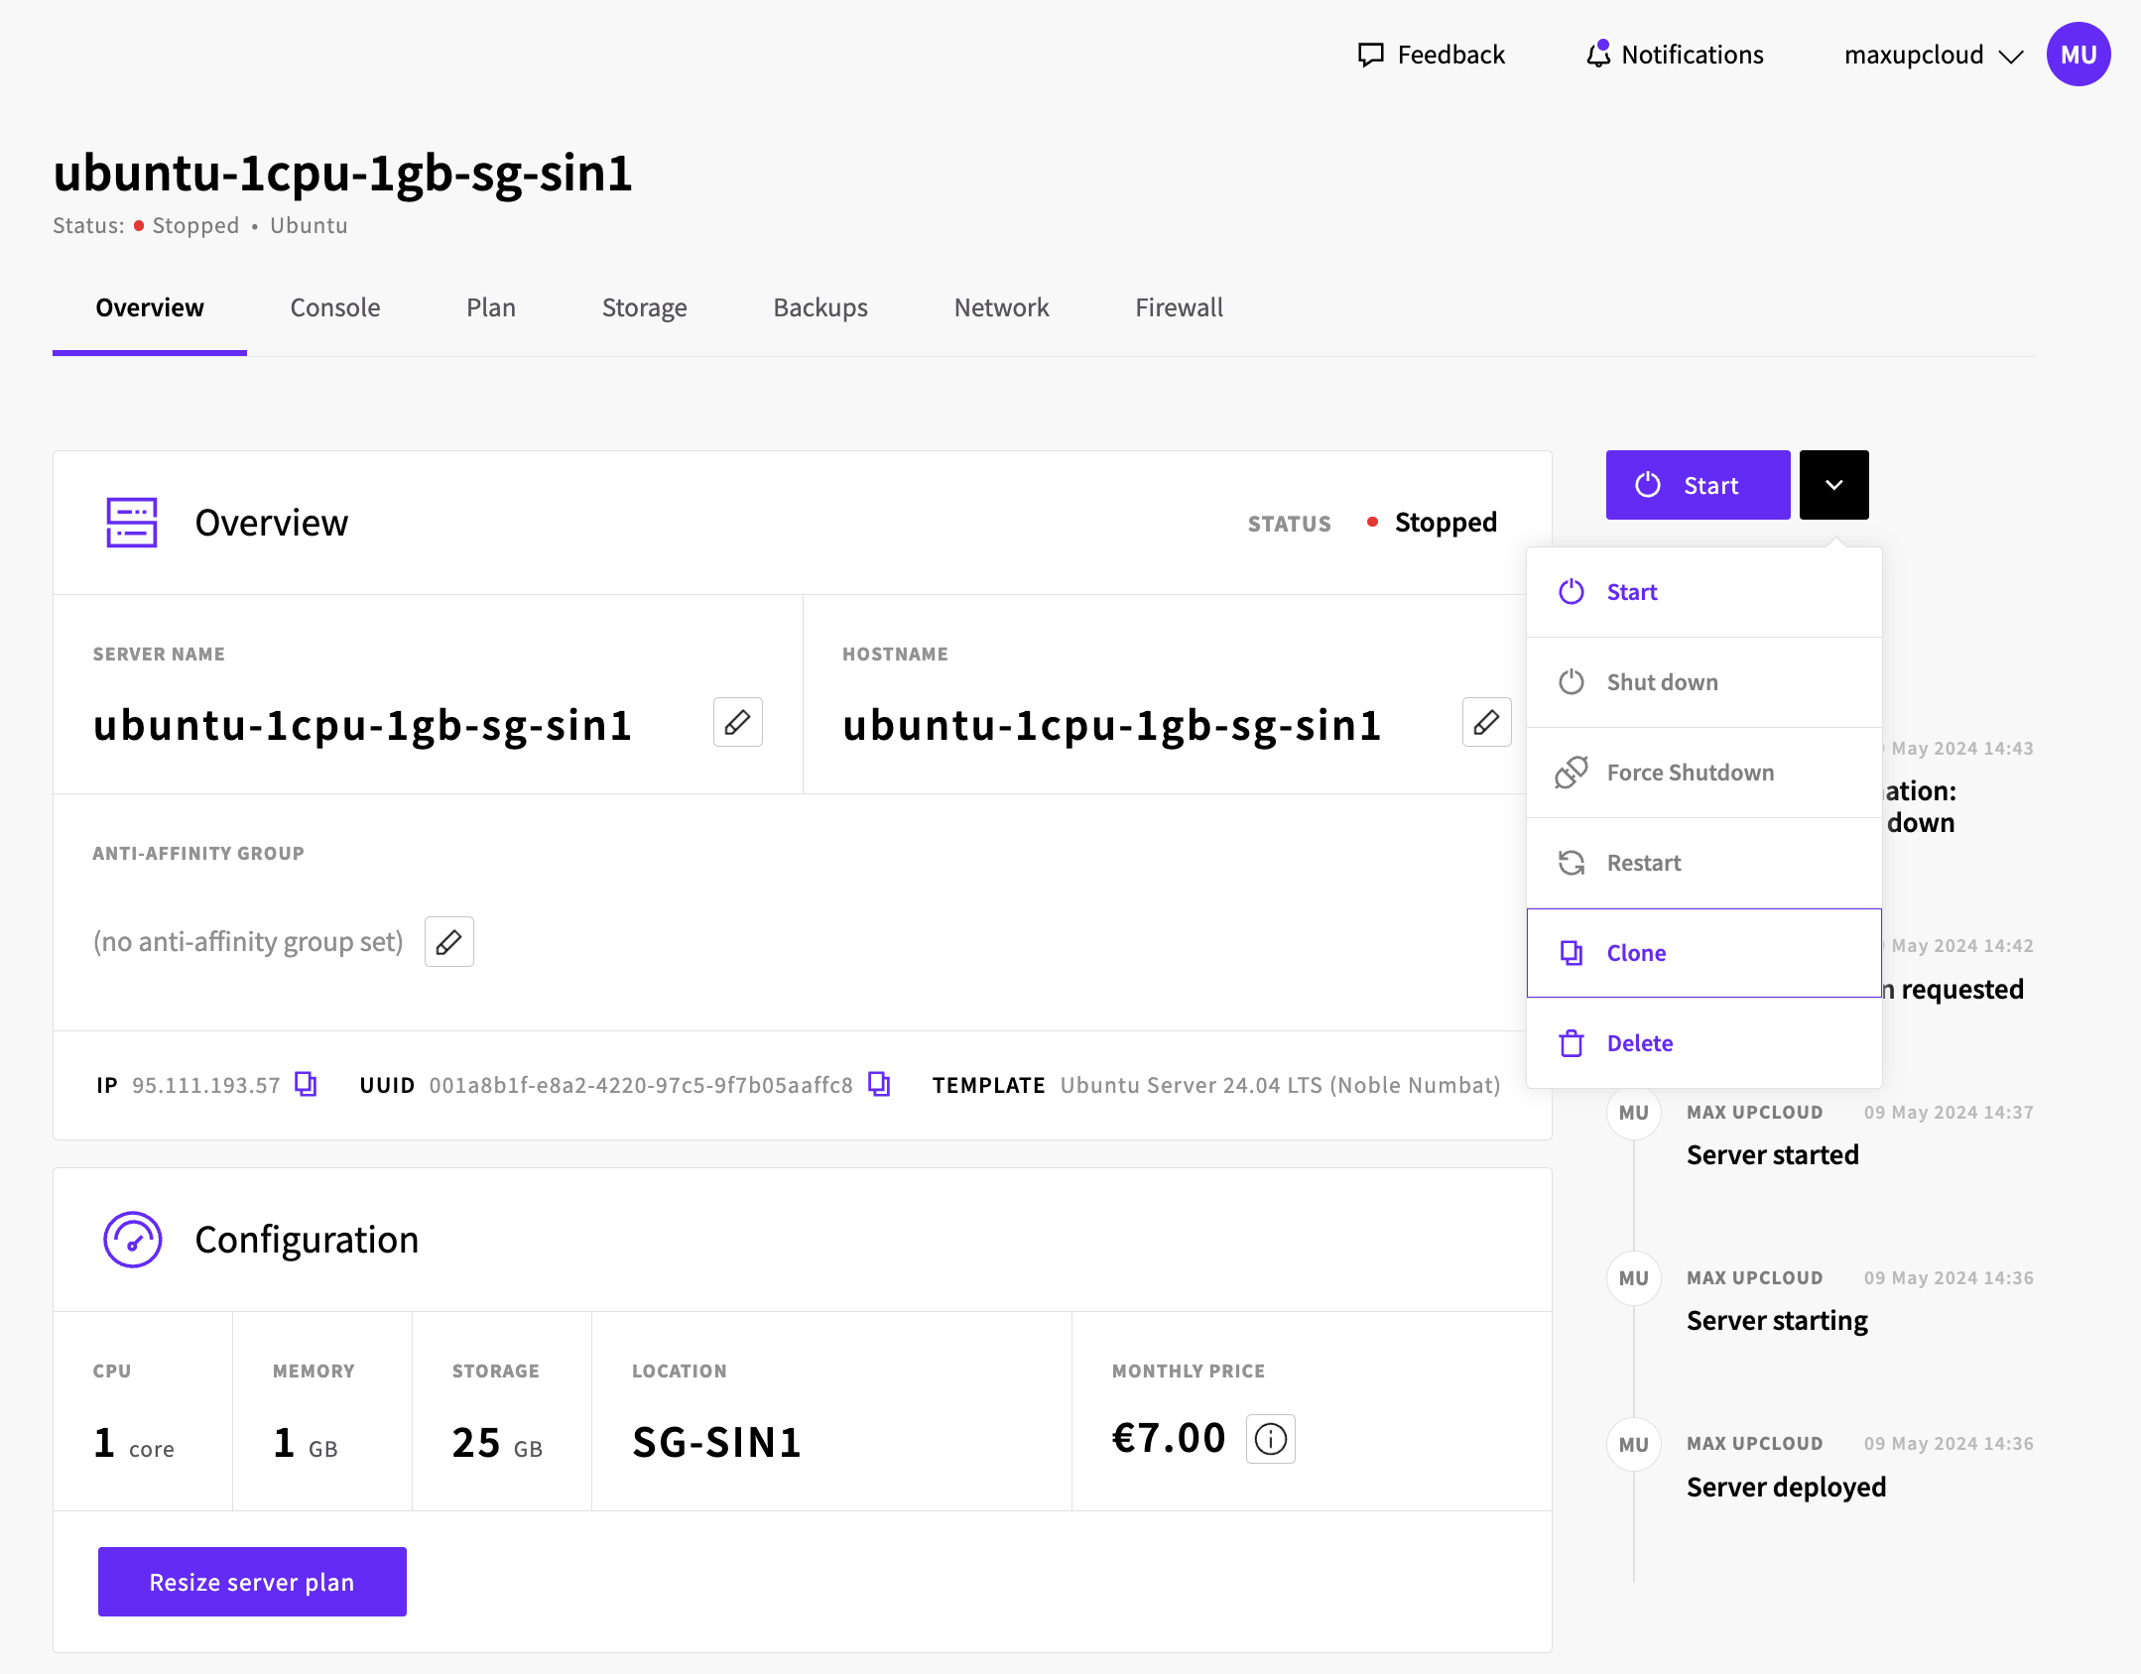
Task: Open Notifications bell
Action: click(1675, 55)
